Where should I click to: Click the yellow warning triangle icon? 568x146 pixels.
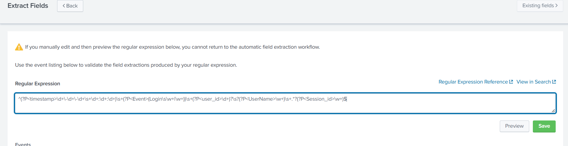[19, 47]
